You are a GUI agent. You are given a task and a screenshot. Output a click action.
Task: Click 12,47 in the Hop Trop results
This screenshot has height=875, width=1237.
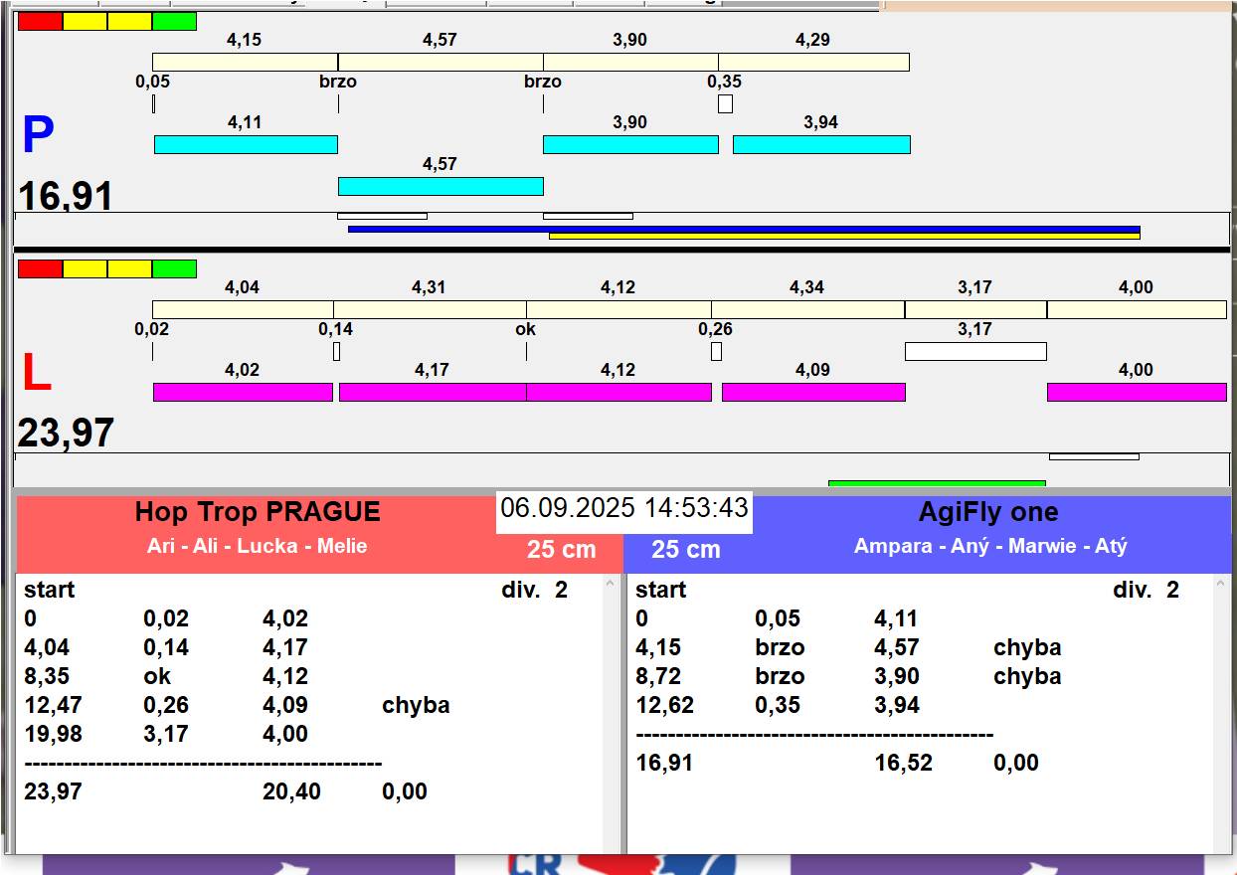54,705
